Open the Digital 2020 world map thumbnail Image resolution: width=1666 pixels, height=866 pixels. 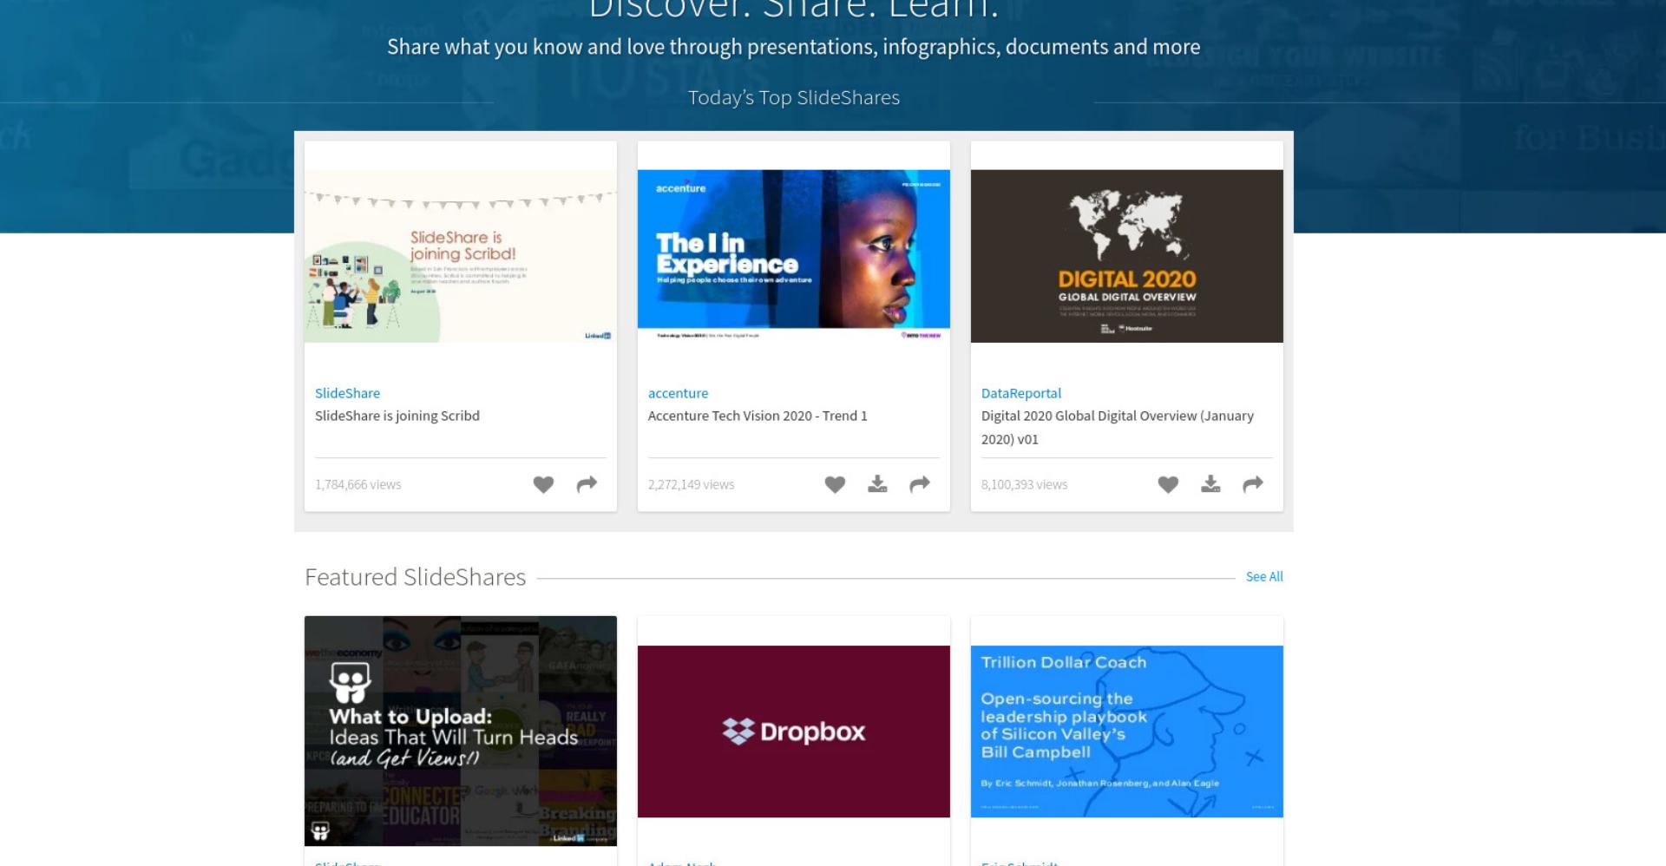click(1127, 256)
